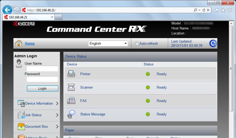The height and width of the screenshot is (138, 236).
Task: Select the 192.168.48.21 browser tab
Action: pyautogui.click(x=28, y=17)
